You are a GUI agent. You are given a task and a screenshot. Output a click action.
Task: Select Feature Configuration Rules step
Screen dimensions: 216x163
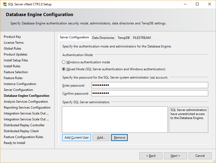pyautogui.click(x=23, y=137)
